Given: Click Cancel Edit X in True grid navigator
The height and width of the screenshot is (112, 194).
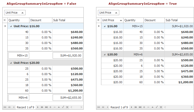Looking at the screenshot, I should click(161, 107).
